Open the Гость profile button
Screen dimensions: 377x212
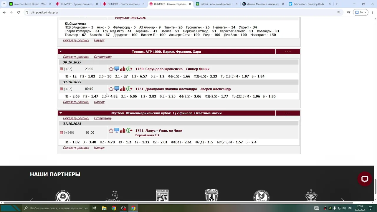point(361,12)
